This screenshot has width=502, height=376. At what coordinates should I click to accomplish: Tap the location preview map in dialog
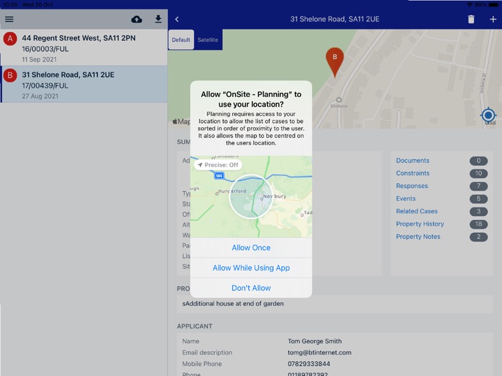[251, 197]
